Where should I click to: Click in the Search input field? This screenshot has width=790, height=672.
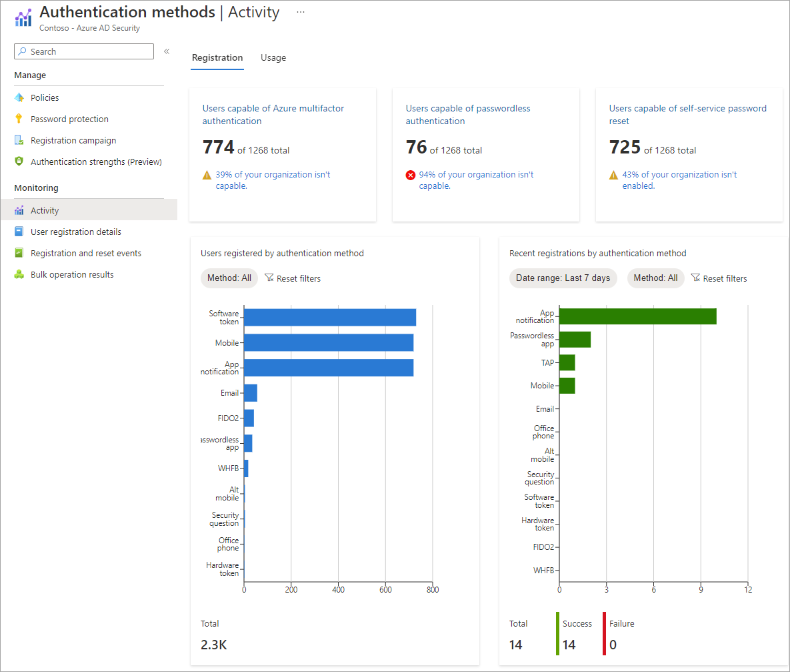84,51
